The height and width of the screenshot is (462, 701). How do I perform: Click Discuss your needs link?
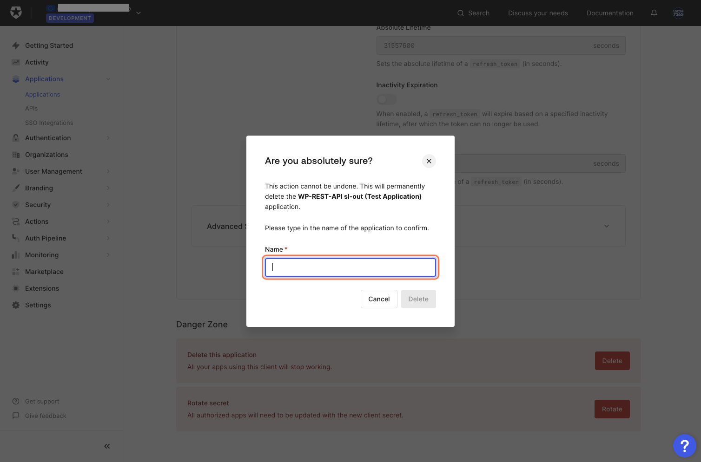(538, 13)
